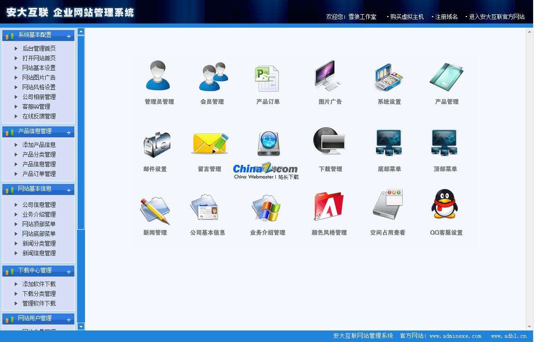The height and width of the screenshot is (342, 534).
Task: Click the main page scrollbar up arrow
Action: [x=529, y=32]
